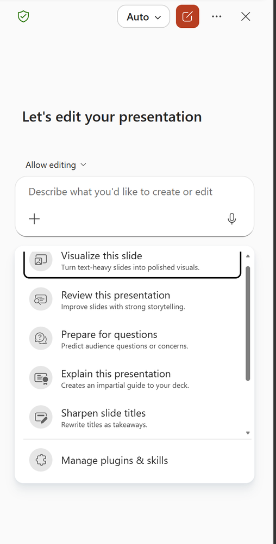This screenshot has height=544, width=276.
Task: Open the Auto model dropdown
Action: click(x=143, y=16)
